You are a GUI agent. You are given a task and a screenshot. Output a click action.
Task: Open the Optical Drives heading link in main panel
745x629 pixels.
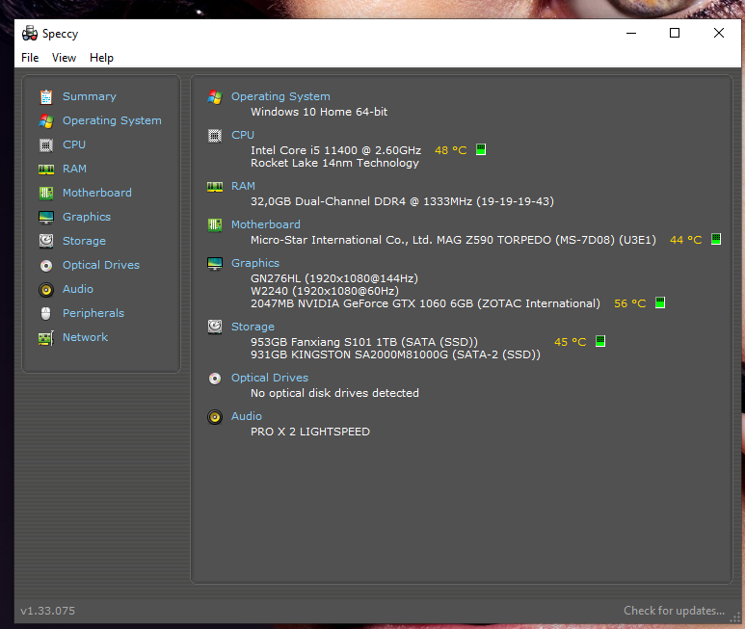pos(270,378)
